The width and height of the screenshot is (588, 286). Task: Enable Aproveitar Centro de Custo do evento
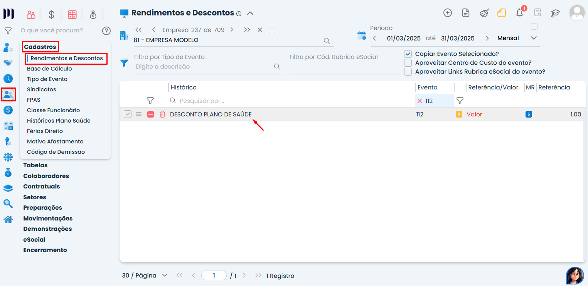408,63
